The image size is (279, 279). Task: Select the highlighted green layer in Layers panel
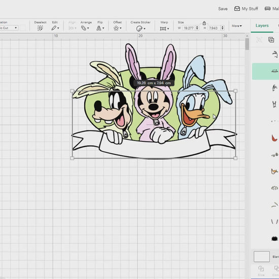tap(265, 72)
